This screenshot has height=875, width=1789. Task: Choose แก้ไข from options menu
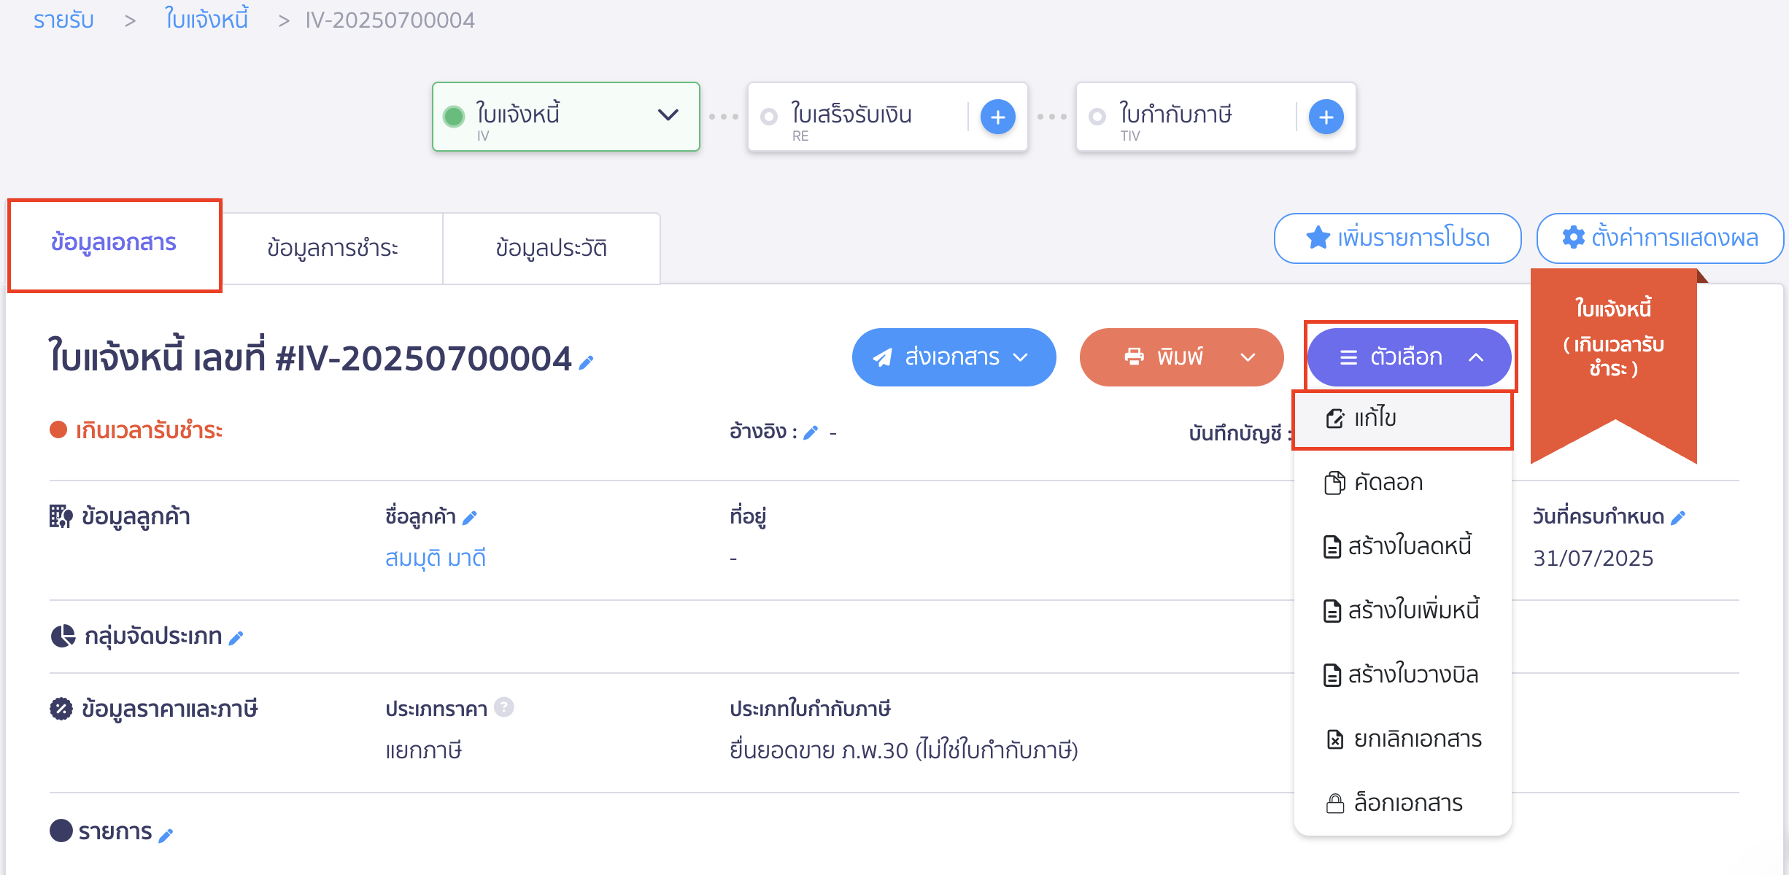click(1402, 419)
